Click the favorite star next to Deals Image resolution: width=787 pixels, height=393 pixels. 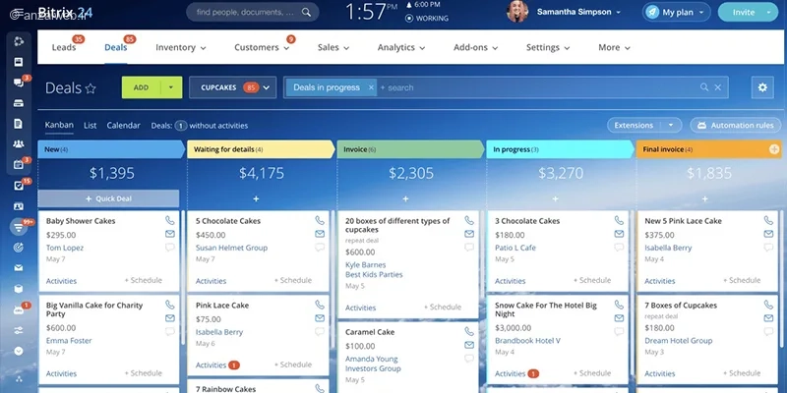pyautogui.click(x=91, y=88)
